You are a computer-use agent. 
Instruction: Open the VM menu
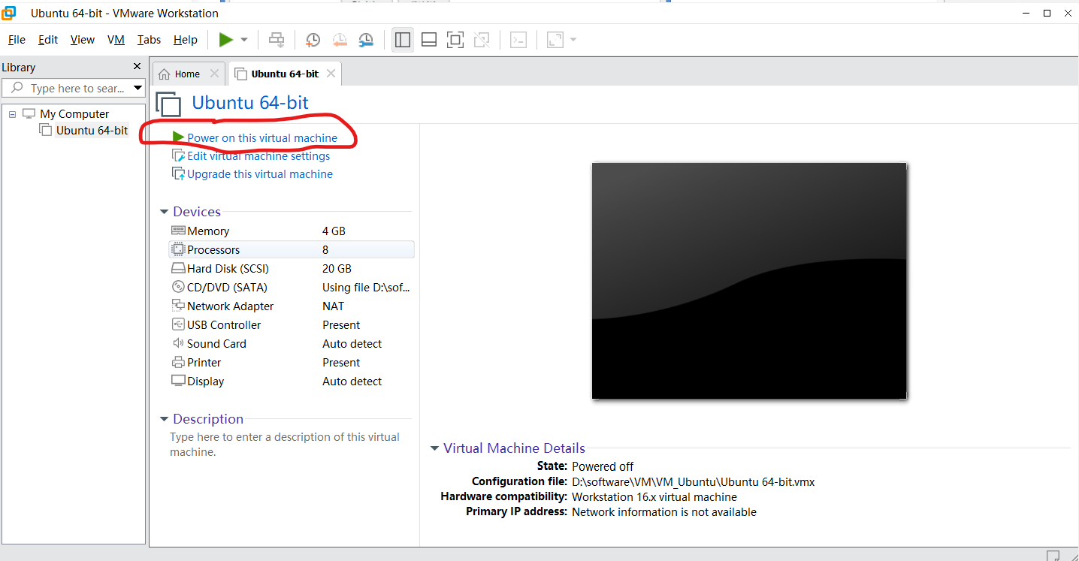pos(116,40)
